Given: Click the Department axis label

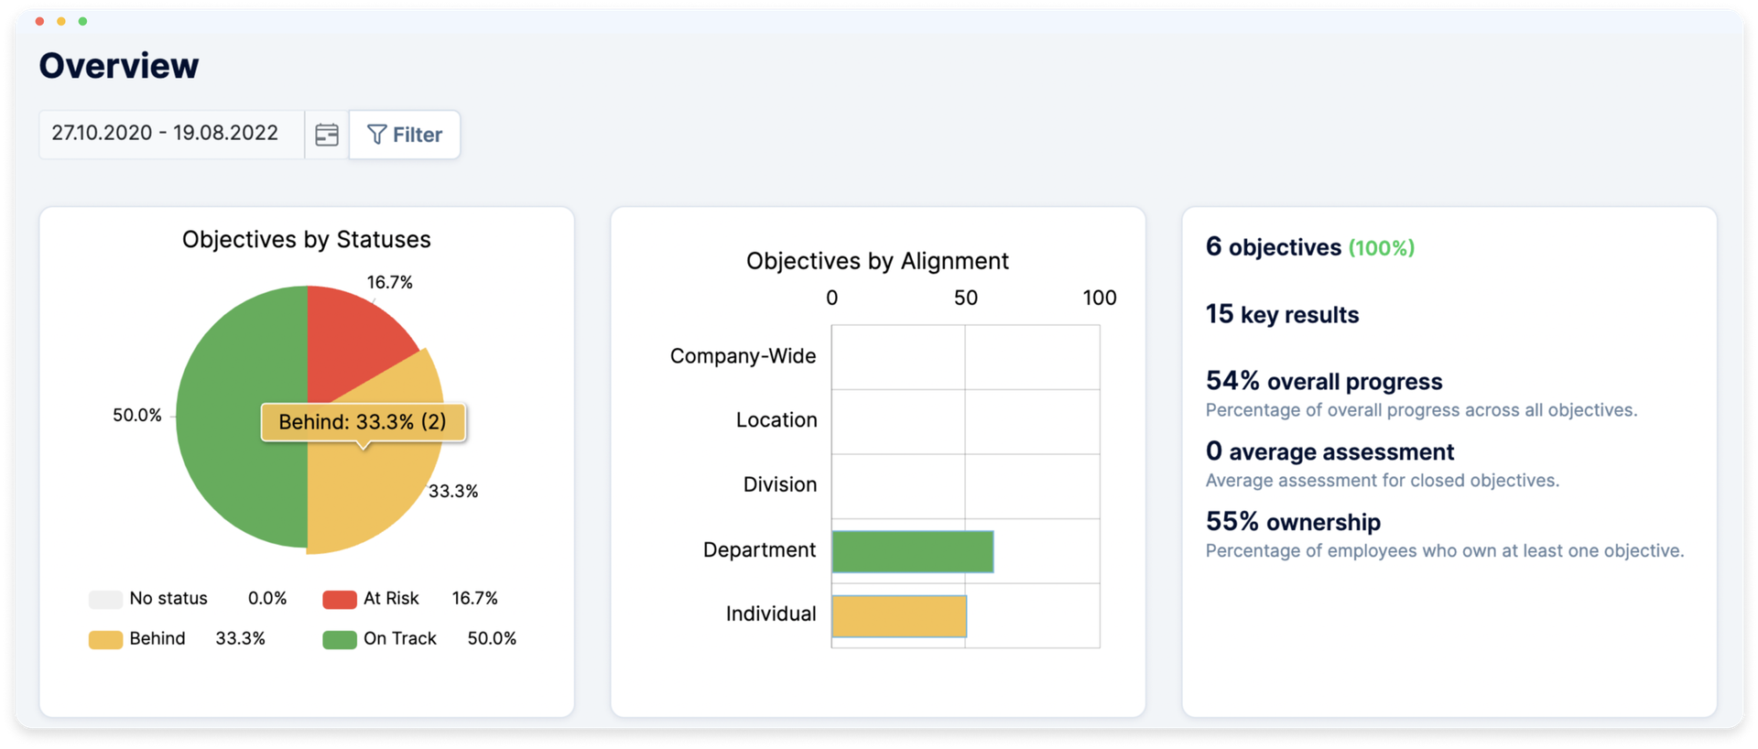Looking at the screenshot, I should [759, 549].
